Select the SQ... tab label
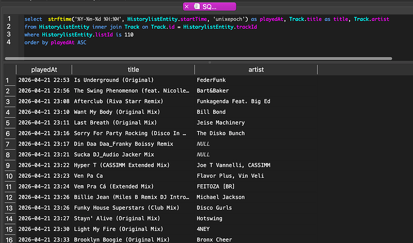The height and width of the screenshot is (243, 413). [209, 7]
